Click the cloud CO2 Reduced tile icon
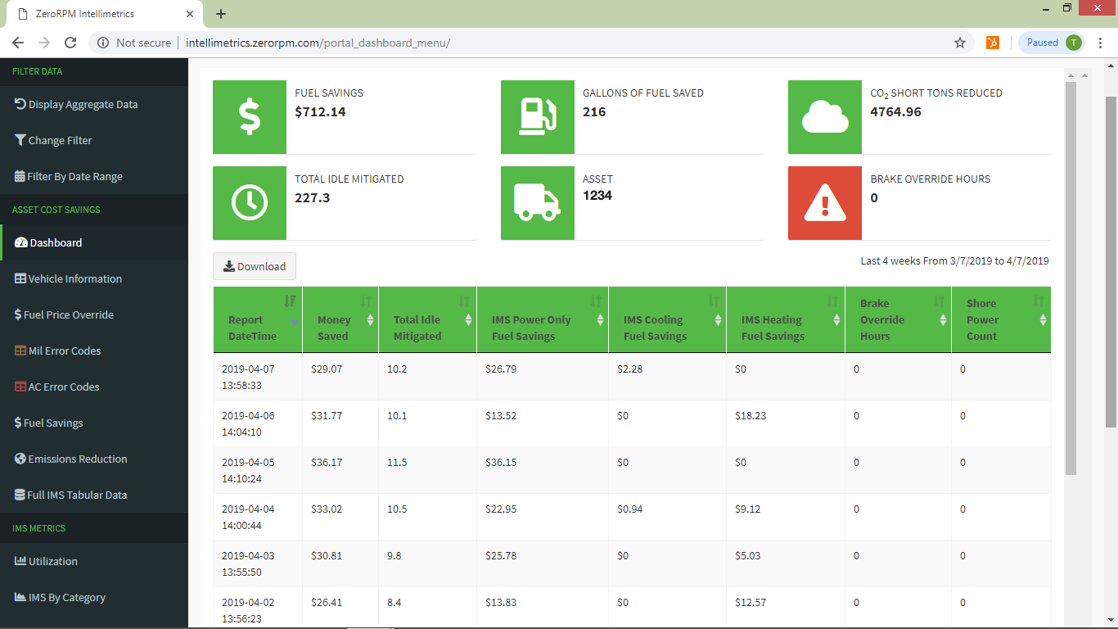Screen dimensions: 1118x629 [x=825, y=117]
